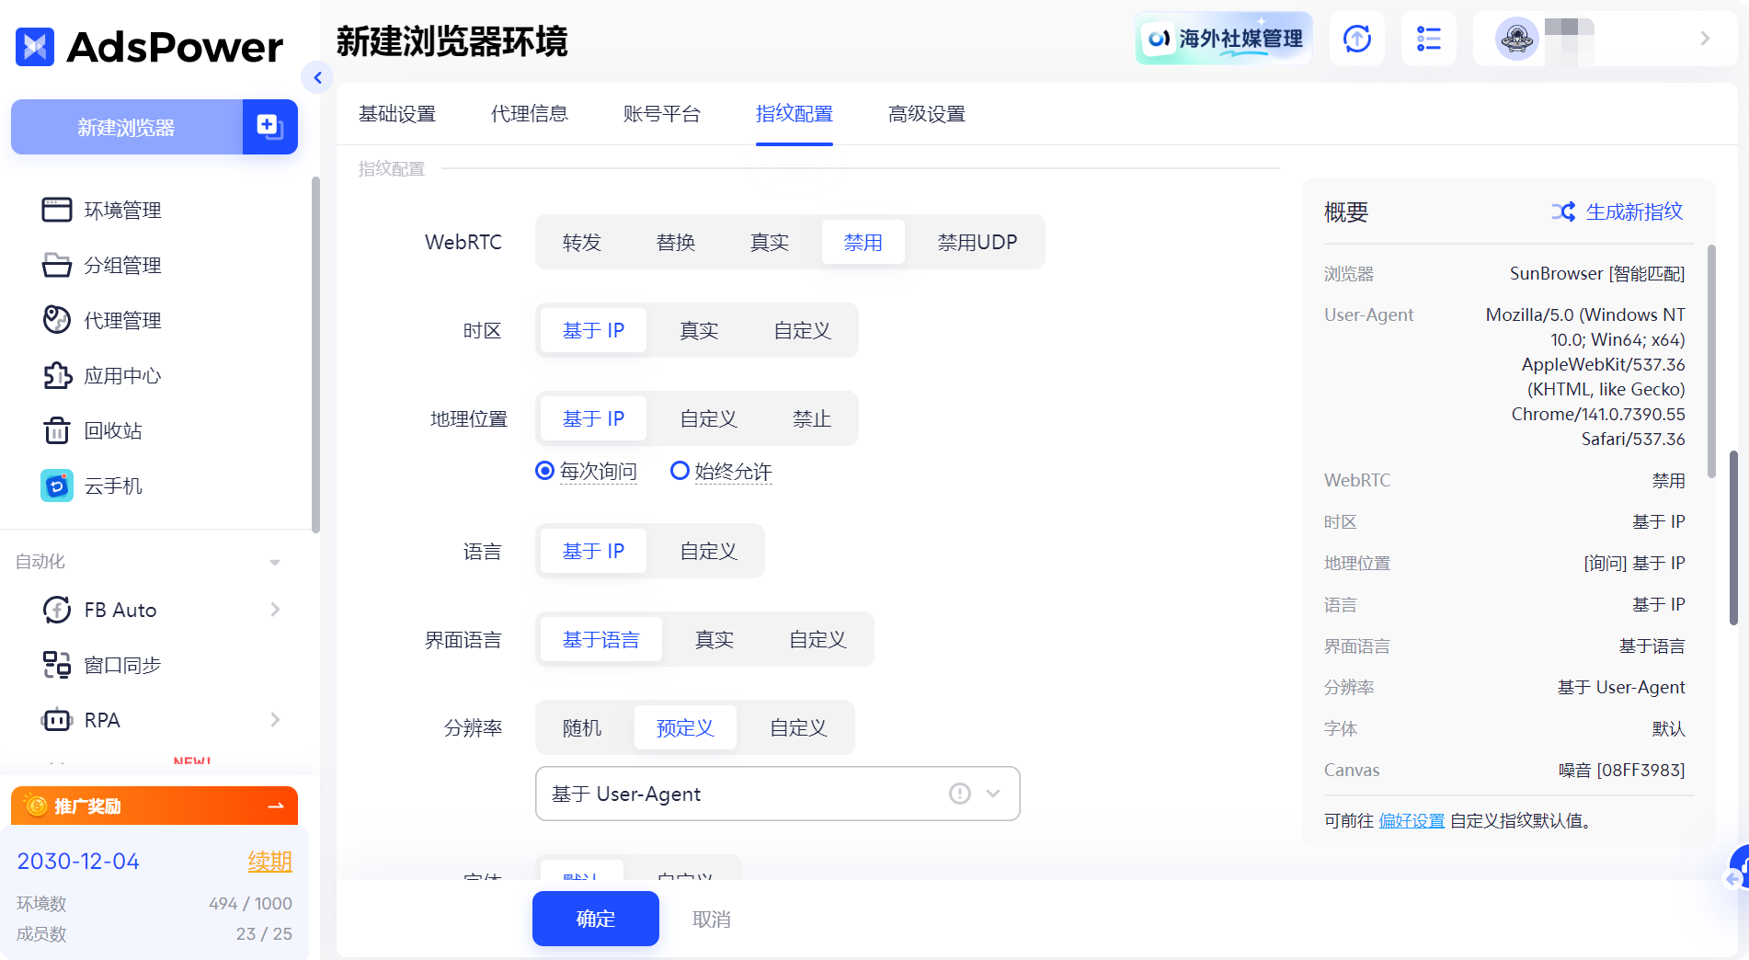1749x960 pixels.
Task: Click 生成新指纹 shuffle icon to regenerate fingerprint
Action: coord(1564,211)
